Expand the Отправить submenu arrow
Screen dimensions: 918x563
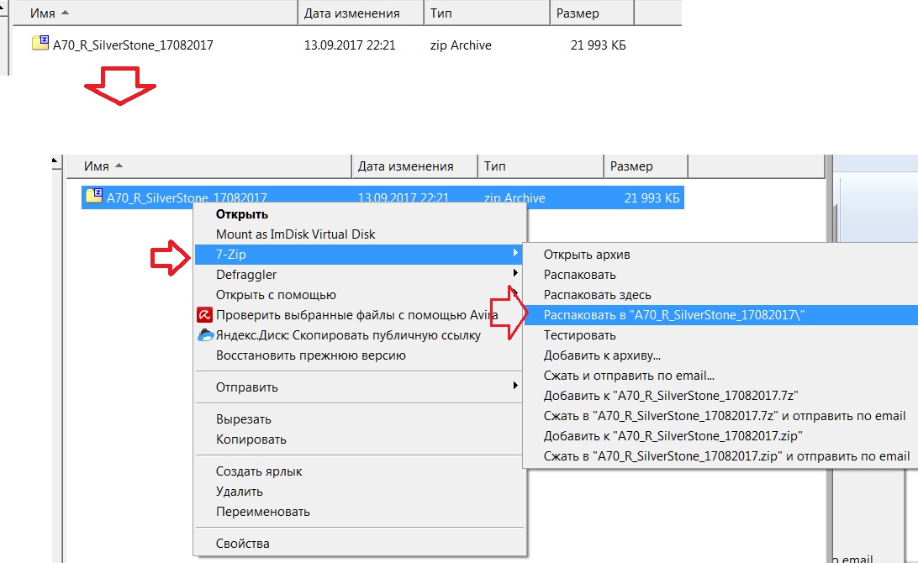click(515, 387)
